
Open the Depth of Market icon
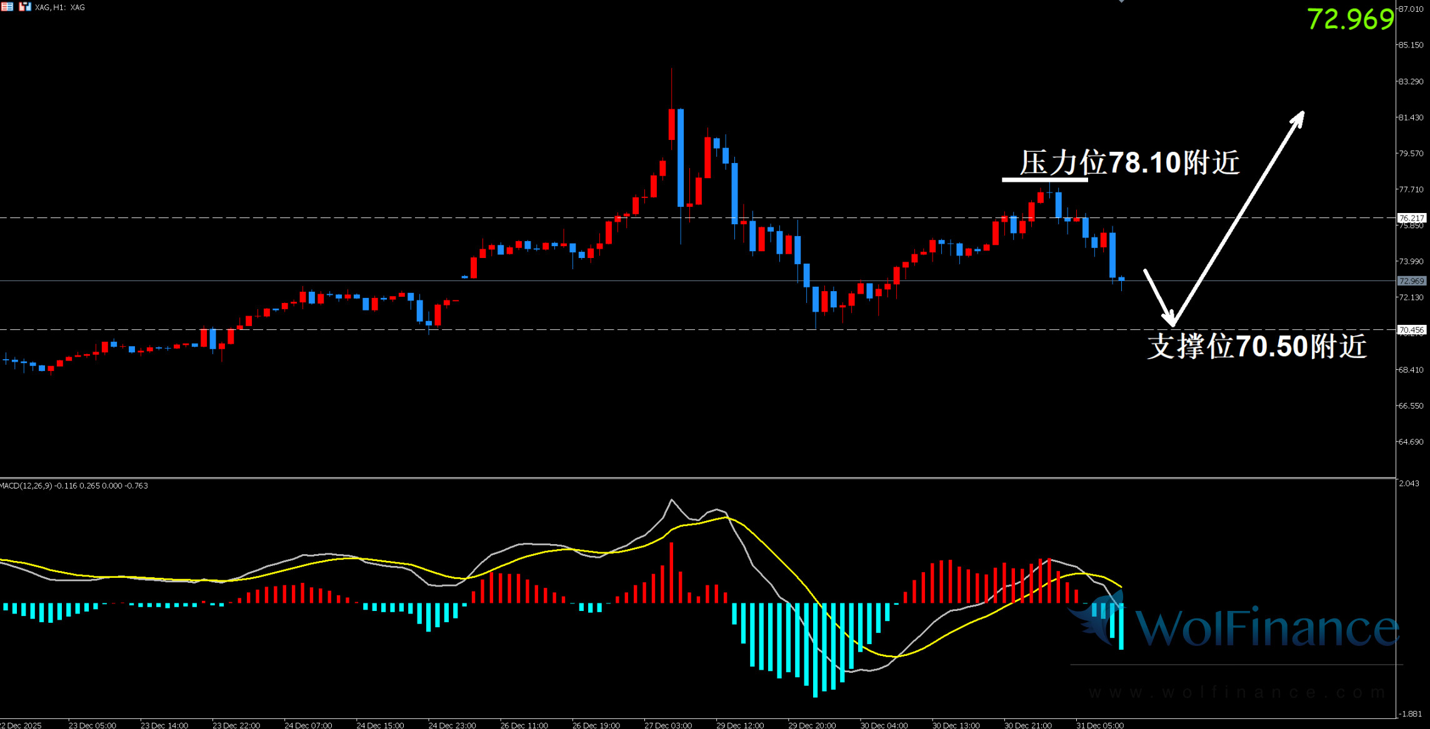[x=7, y=7]
